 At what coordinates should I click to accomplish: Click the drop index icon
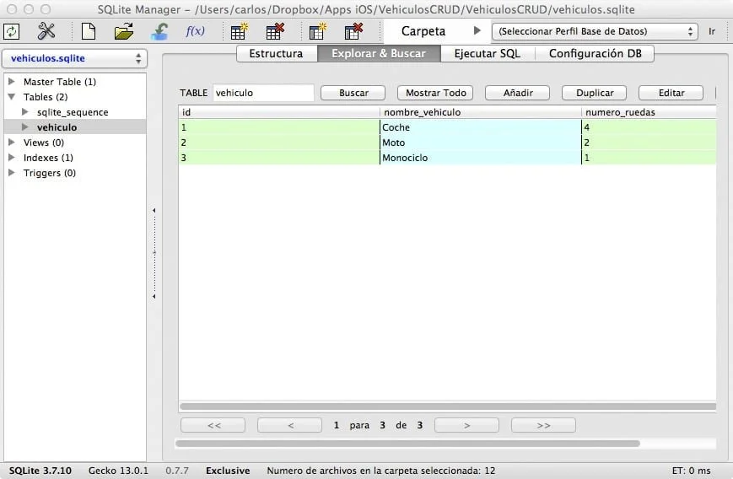(x=353, y=31)
